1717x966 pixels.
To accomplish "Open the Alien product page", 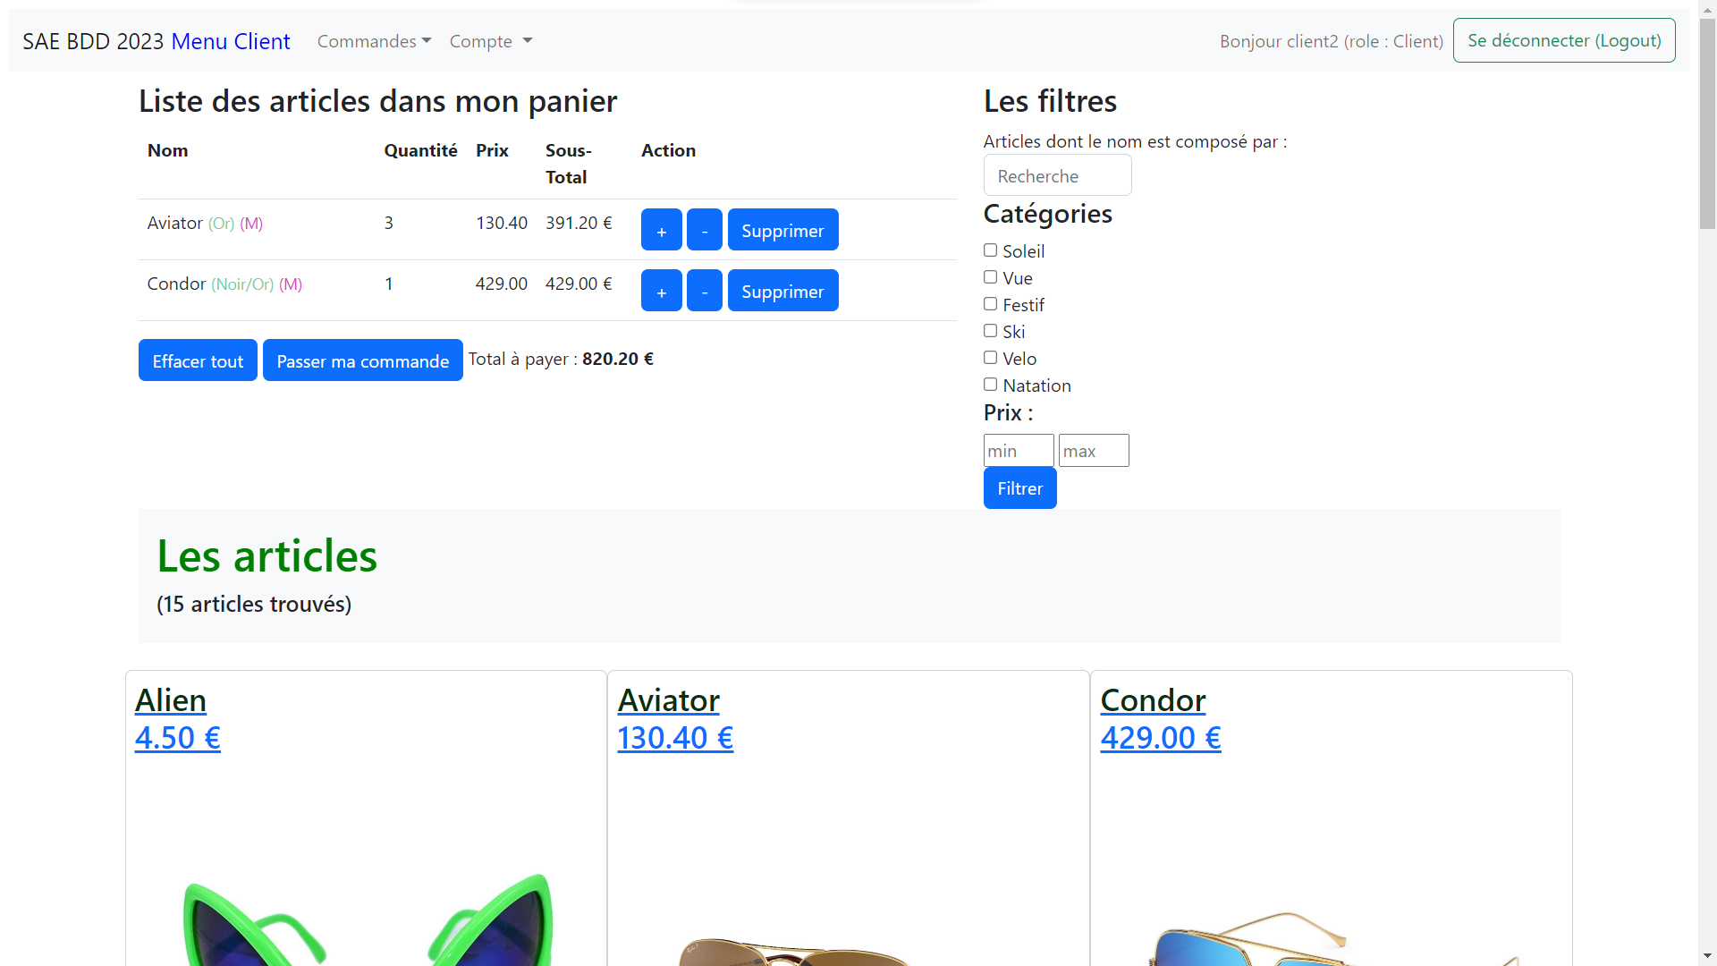I will pyautogui.click(x=170, y=700).
